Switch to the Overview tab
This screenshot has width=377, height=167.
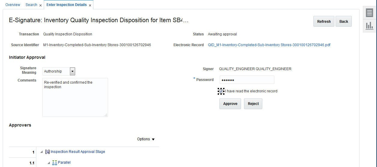click(13, 5)
